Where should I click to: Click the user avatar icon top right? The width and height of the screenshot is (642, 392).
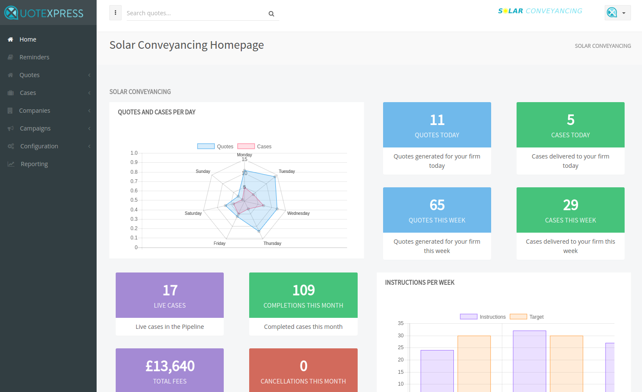(x=612, y=13)
